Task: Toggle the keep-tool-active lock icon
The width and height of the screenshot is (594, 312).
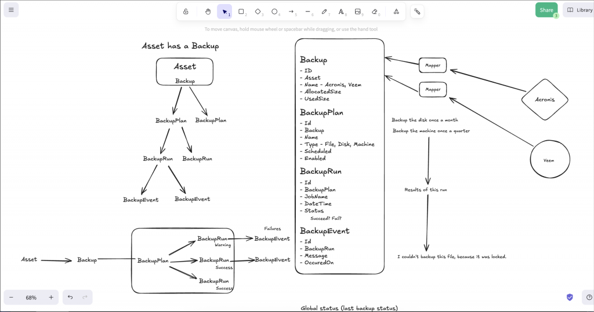Action: coord(186,12)
